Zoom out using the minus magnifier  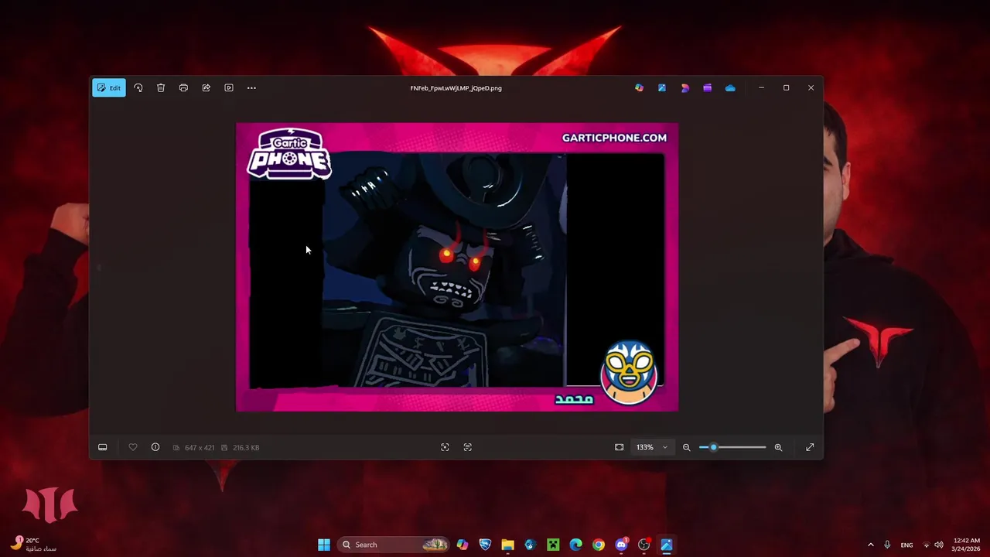(686, 447)
